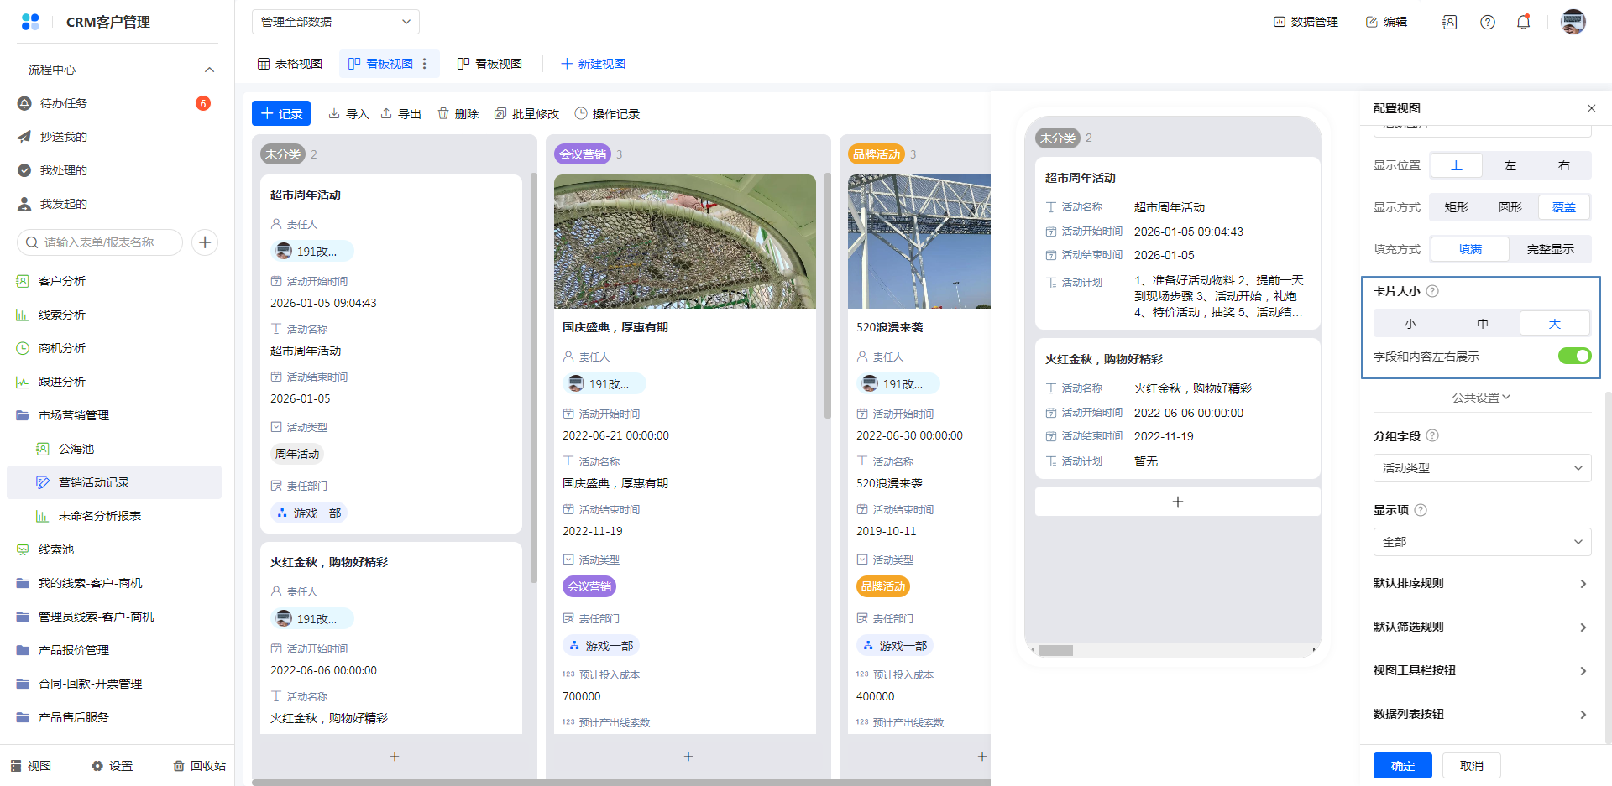Screen dimensions: 1612x786
Task: Click the notification bell icon
Action: [x=1523, y=22]
